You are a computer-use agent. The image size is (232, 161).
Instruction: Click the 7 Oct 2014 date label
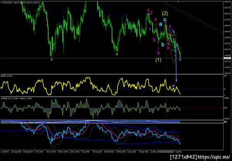pos(39,152)
